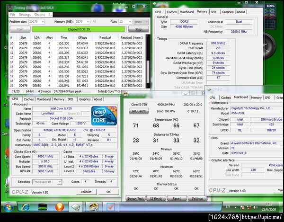Open the Windows Start orb

coord(9,207)
